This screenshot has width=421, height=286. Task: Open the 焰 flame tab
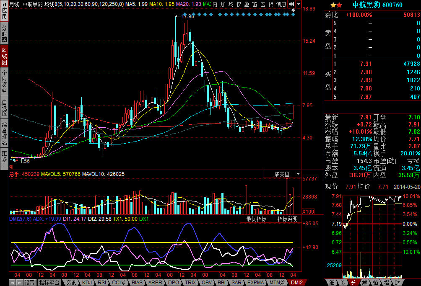pyautogui.click(x=376, y=283)
